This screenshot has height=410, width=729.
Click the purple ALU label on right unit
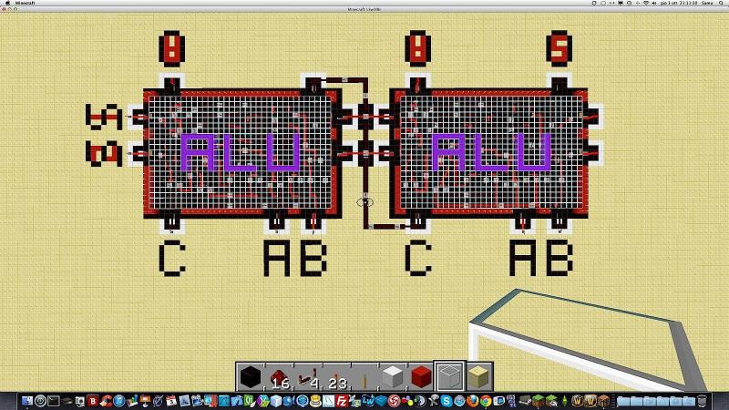click(x=491, y=152)
